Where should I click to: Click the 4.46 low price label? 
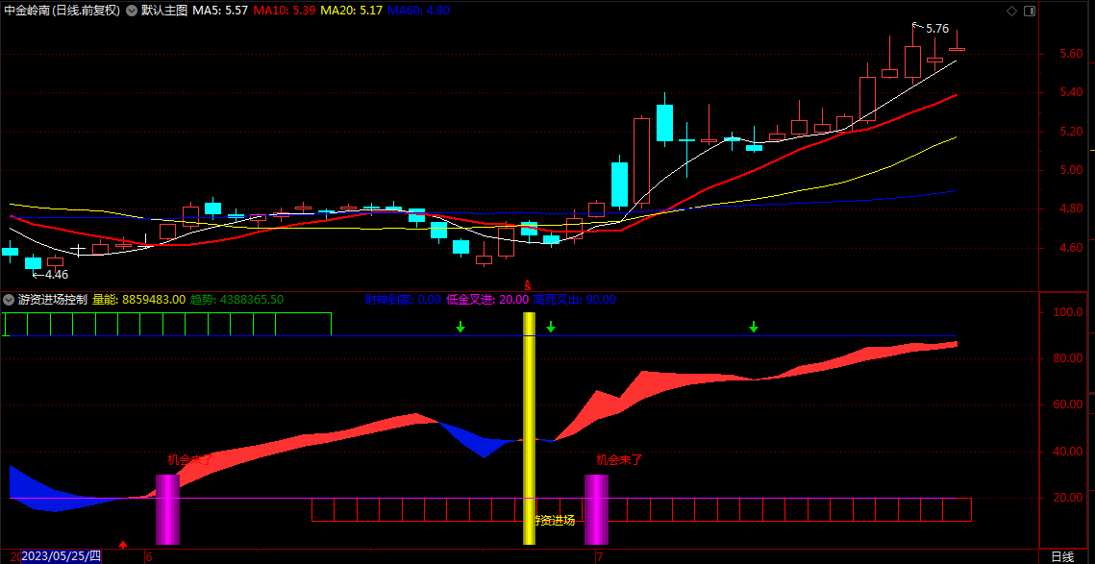click(56, 275)
